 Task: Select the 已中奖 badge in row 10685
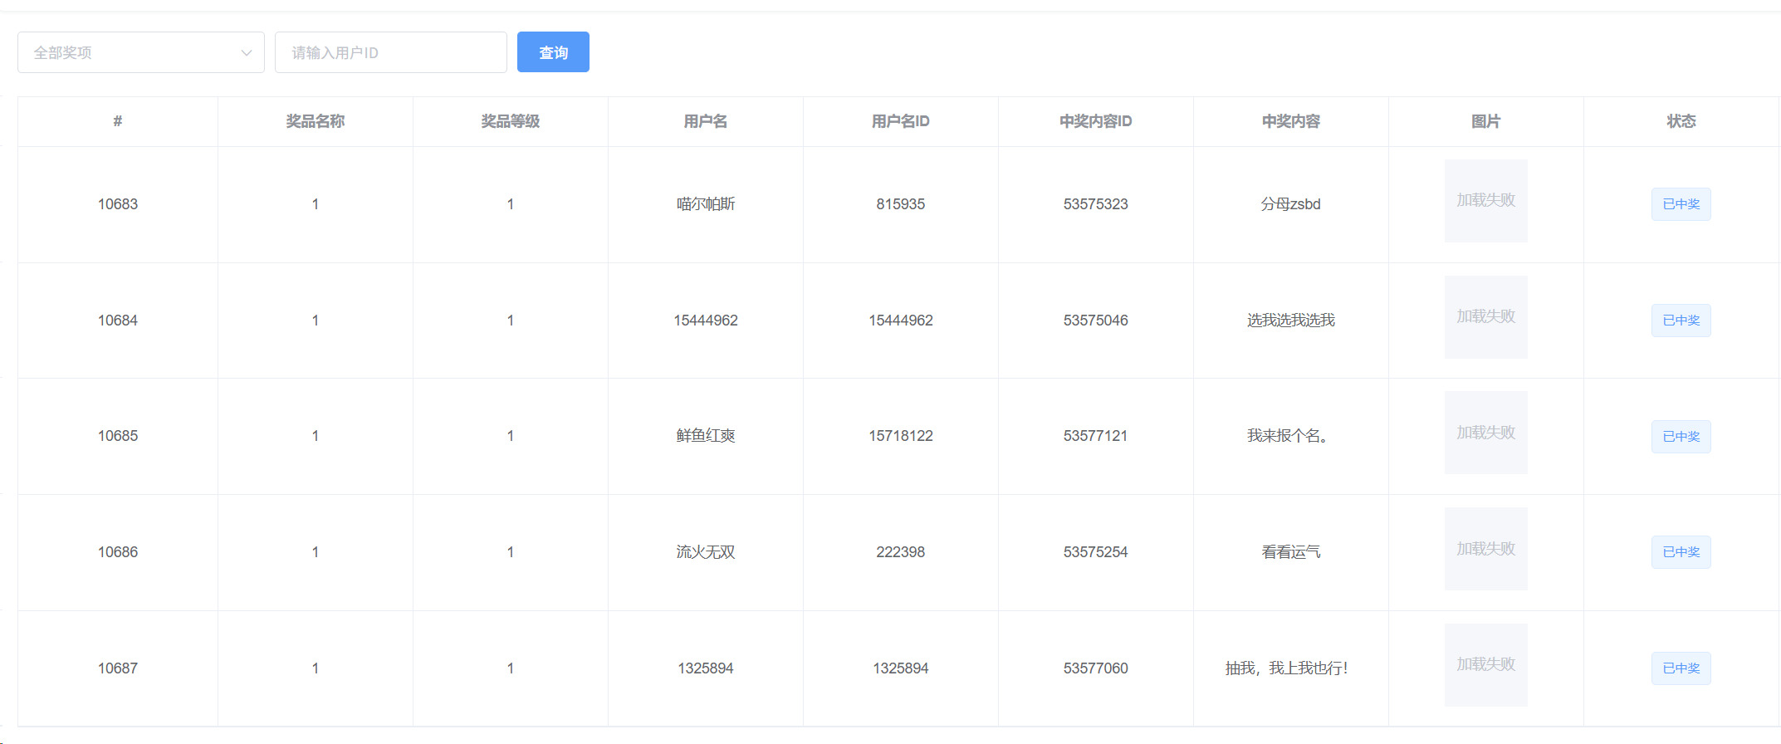[1681, 437]
